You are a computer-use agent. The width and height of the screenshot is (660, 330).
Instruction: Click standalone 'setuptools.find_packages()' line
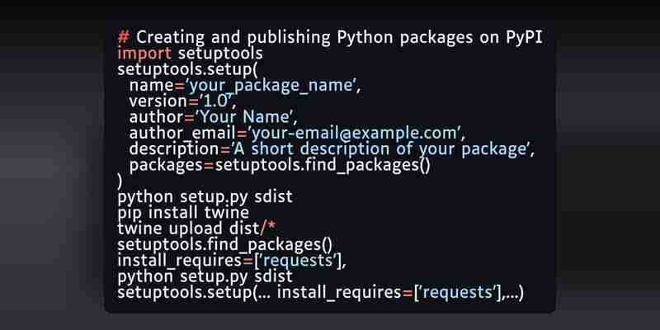224,244
